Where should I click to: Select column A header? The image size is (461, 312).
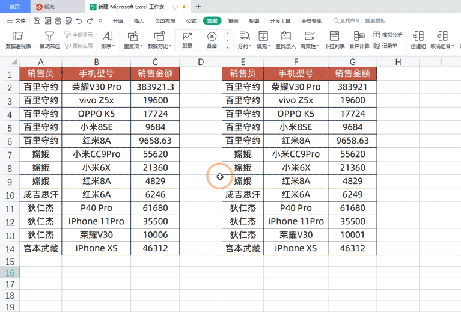(x=41, y=62)
